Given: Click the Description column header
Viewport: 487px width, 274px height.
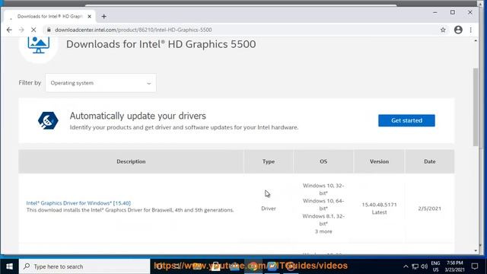Looking at the screenshot, I should tap(131, 161).
